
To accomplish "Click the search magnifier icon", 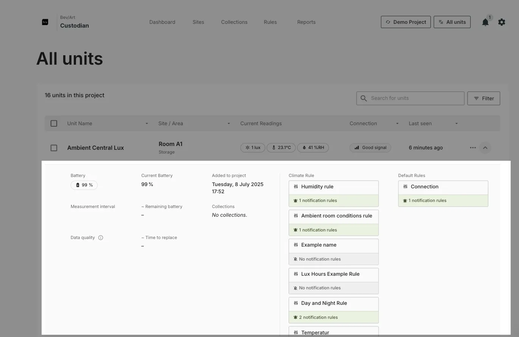I will point(364,98).
